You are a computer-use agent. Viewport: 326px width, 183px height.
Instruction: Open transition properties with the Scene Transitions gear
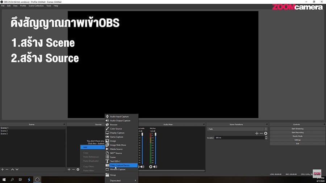(x=266, y=133)
